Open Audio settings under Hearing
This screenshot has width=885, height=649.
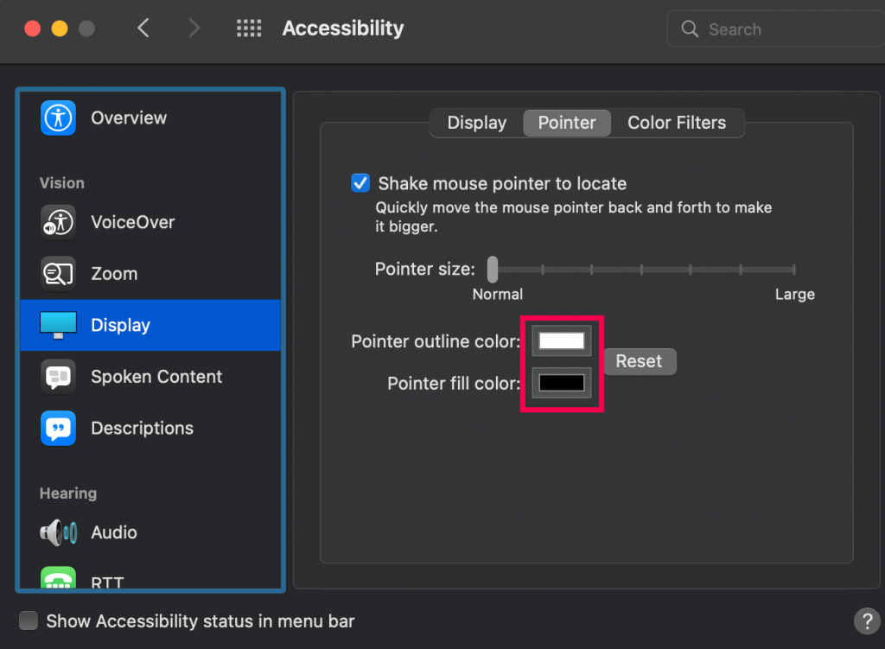coord(113,532)
